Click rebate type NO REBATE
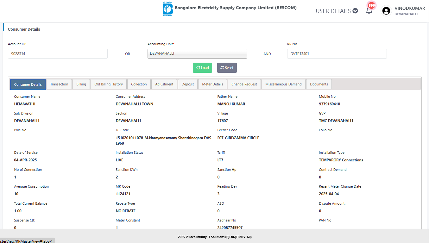This screenshot has height=243, width=429. (x=126, y=211)
